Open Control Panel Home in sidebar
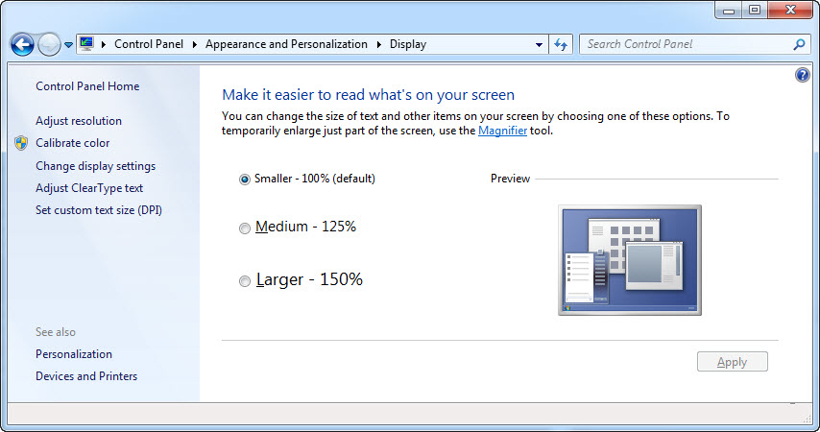Screen dimensions: 820x432 tap(87, 86)
